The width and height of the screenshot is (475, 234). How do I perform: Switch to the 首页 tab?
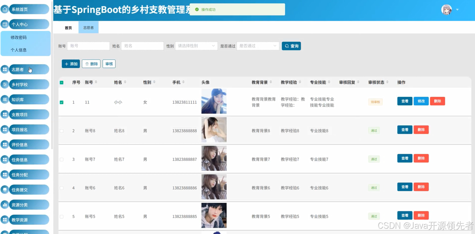pyautogui.click(x=68, y=28)
